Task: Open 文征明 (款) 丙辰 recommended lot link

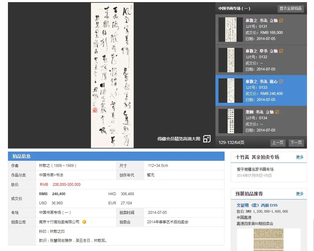Action: (257, 205)
